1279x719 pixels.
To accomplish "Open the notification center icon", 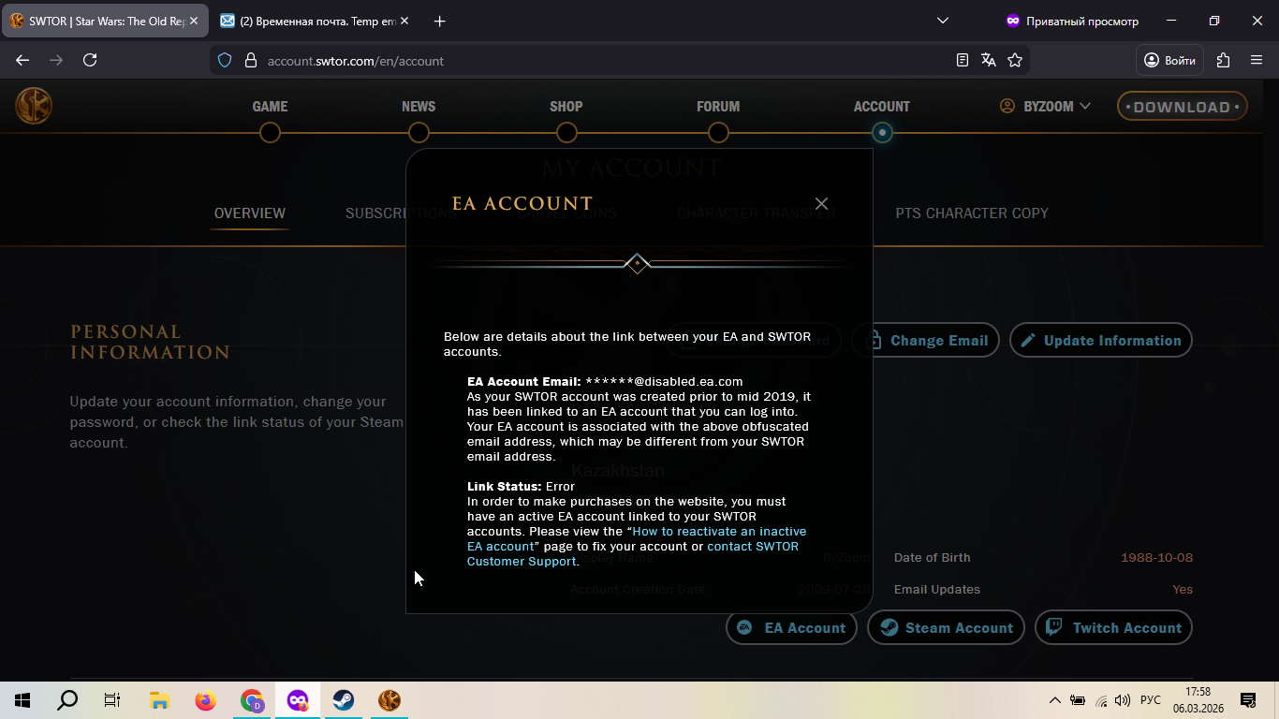I will pos(1248,700).
